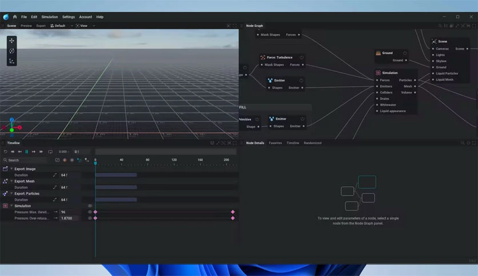Screen dimensions: 478x276
Task: Jump to first frame in Timeline
Action: click(x=13, y=151)
